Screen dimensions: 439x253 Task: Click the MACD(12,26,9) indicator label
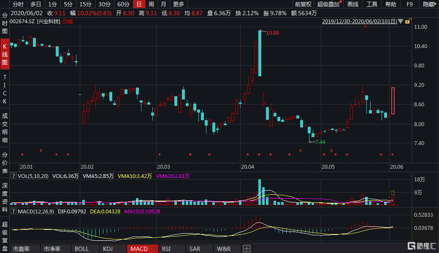pyautogui.click(x=36, y=211)
